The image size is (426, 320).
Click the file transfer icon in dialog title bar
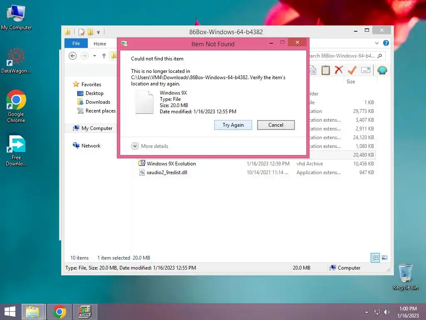124,43
